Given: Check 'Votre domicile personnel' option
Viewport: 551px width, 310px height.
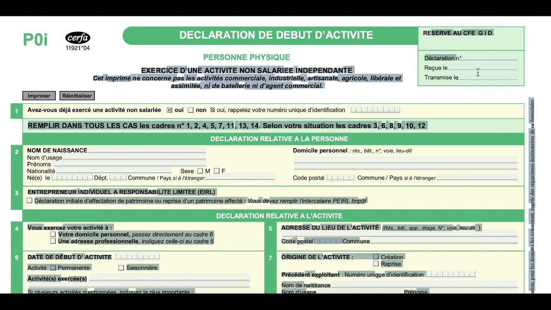Looking at the screenshot, I should pos(53,235).
